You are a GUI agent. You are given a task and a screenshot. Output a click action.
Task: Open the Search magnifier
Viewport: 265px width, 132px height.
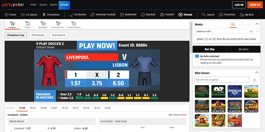click(x=204, y=15)
